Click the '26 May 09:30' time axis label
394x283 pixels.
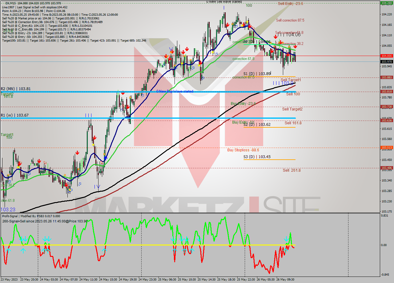(285, 280)
